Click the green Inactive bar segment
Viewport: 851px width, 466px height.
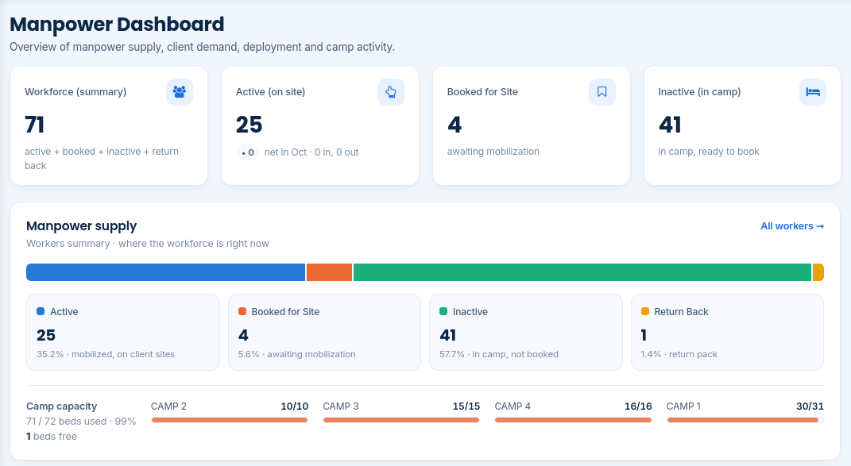(x=582, y=272)
